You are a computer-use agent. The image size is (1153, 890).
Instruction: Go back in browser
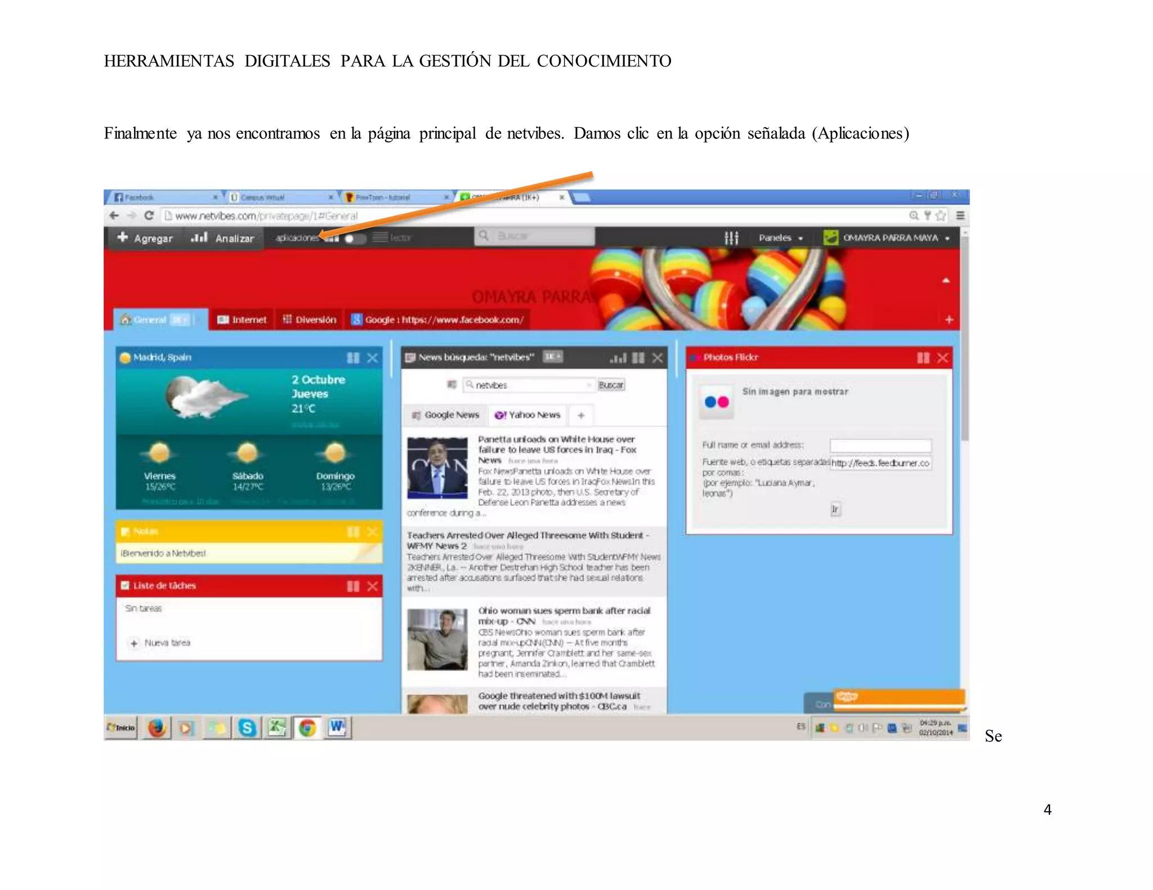click(x=114, y=215)
